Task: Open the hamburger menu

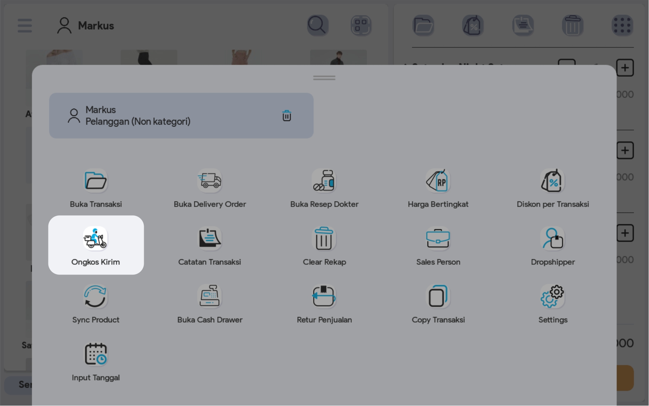Action: (25, 26)
